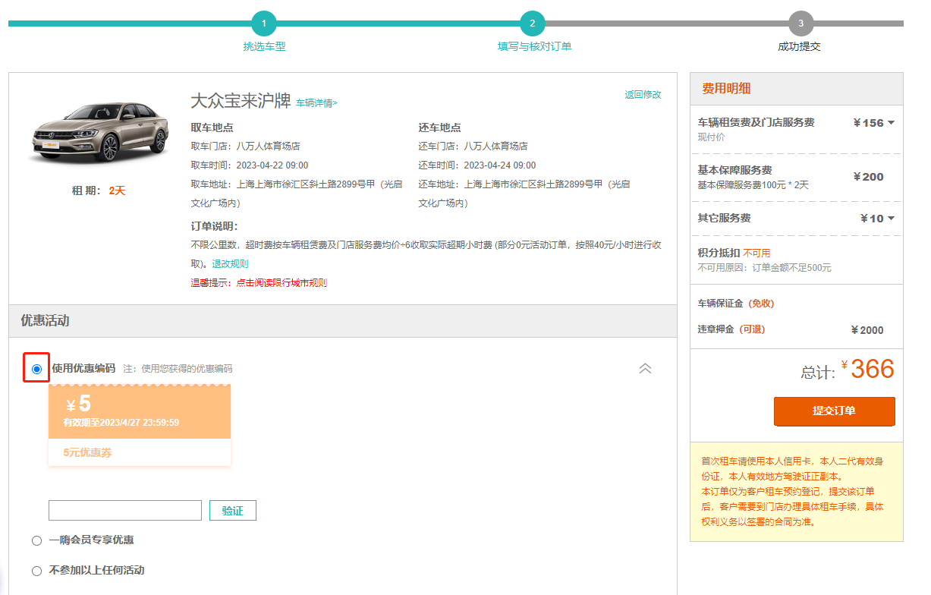Click 车辆保证金 (免收) text

tap(736, 304)
